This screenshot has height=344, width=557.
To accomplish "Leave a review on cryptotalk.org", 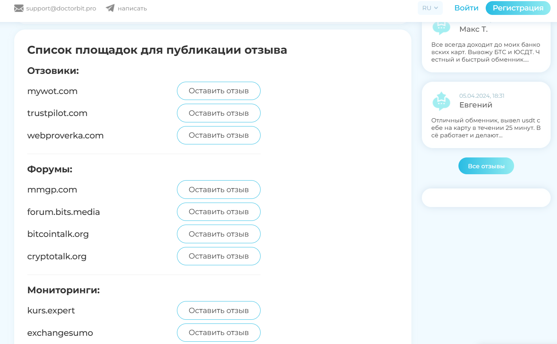I will [218, 256].
